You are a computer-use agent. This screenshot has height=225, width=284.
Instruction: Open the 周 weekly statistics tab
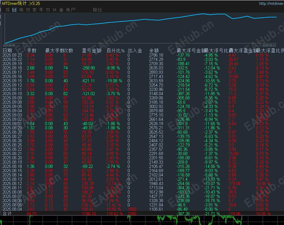pos(21,10)
